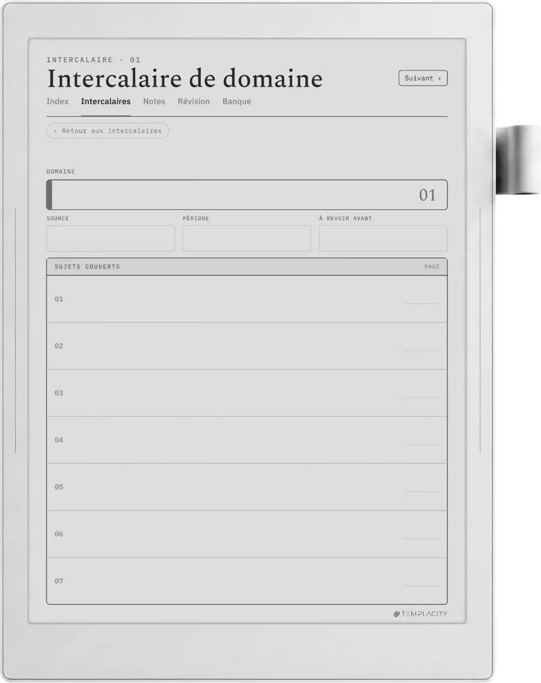
Task: Open the Index tab
Action: [57, 101]
